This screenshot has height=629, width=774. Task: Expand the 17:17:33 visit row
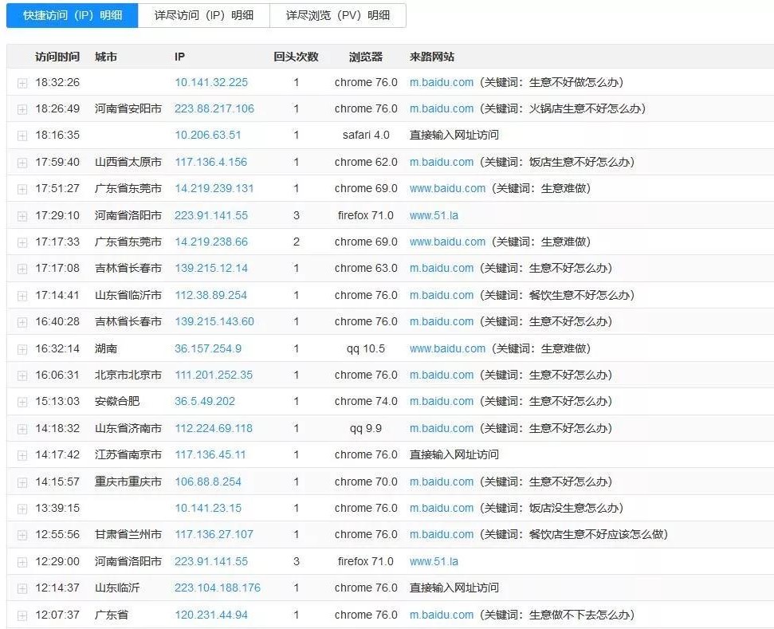[22, 242]
